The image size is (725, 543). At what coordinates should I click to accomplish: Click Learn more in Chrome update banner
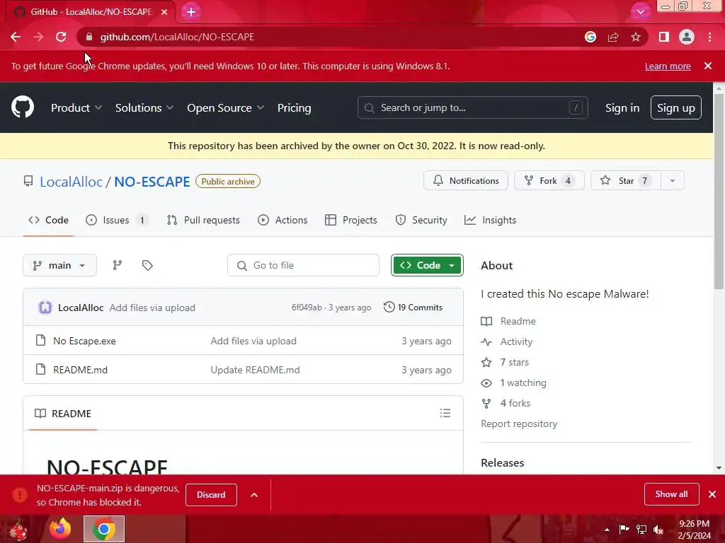pos(668,66)
